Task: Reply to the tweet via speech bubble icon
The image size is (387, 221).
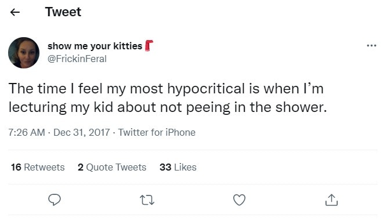Action: click(55, 200)
